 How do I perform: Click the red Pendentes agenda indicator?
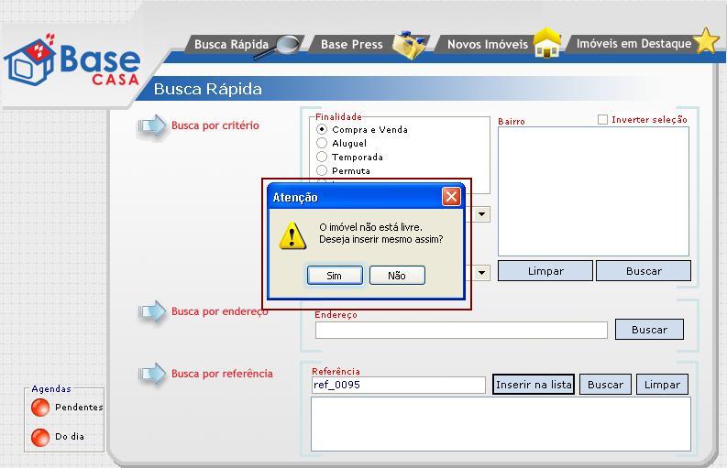40,408
